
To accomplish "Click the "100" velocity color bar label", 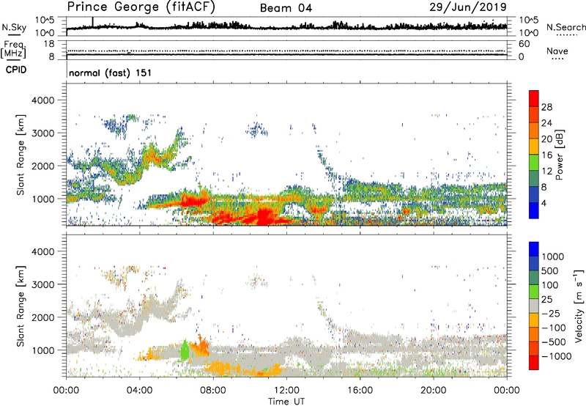I will 550,285.
